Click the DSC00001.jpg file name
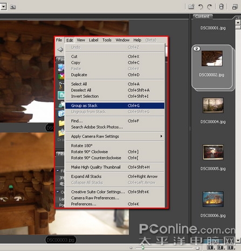Viewport: 241px width, 251px height. (x=213, y=28)
